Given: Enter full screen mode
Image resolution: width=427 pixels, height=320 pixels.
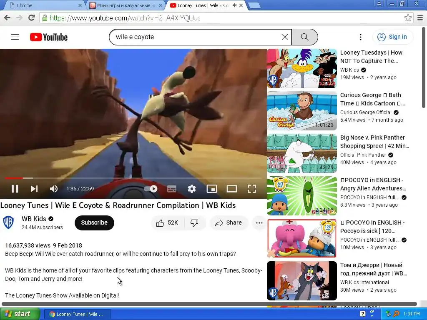Looking at the screenshot, I should pos(251,189).
